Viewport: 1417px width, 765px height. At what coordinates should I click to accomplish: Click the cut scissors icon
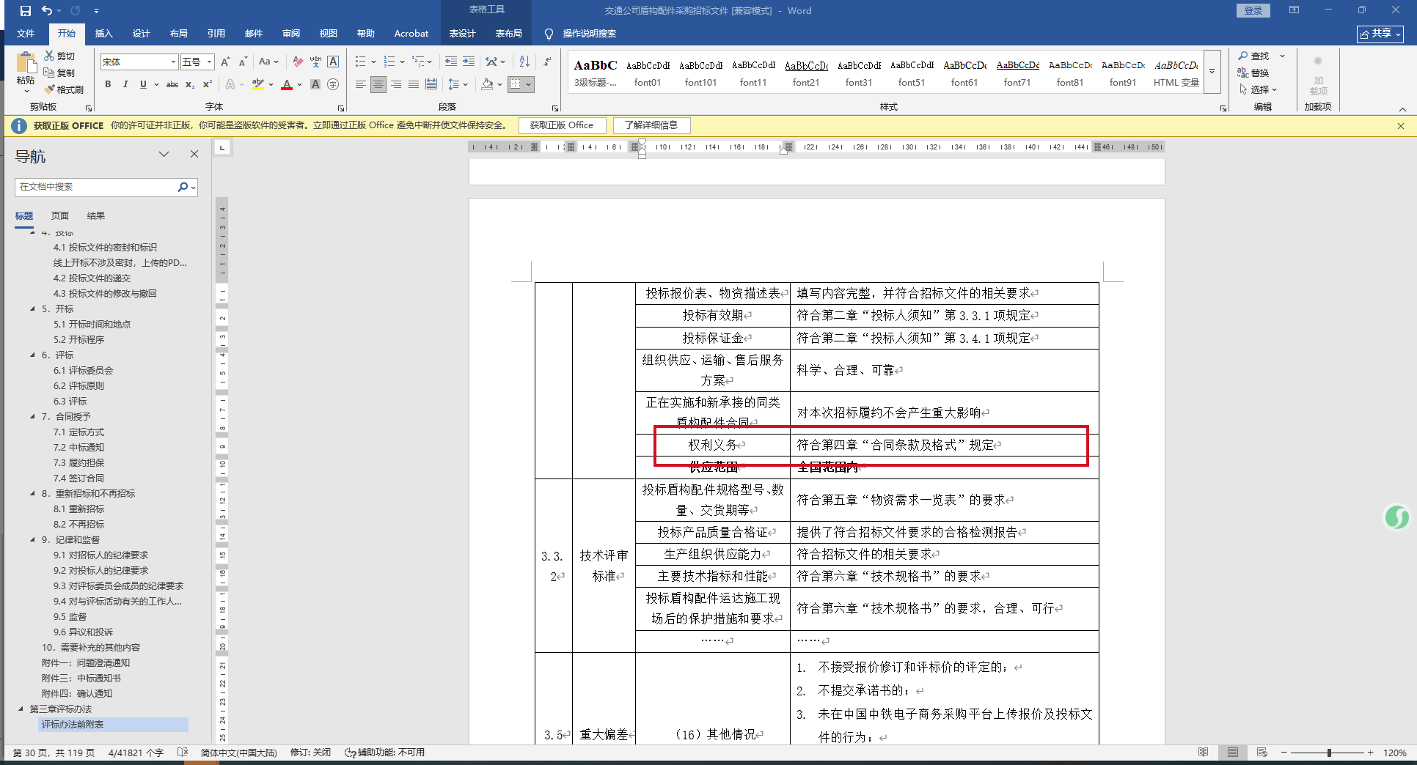coord(49,56)
